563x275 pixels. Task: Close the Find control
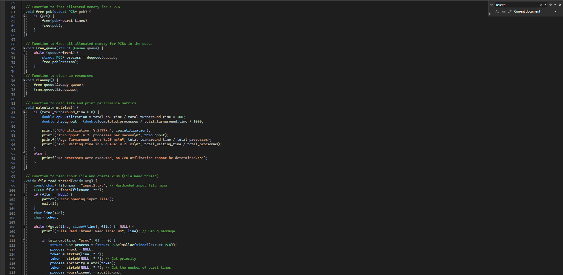[560, 4]
